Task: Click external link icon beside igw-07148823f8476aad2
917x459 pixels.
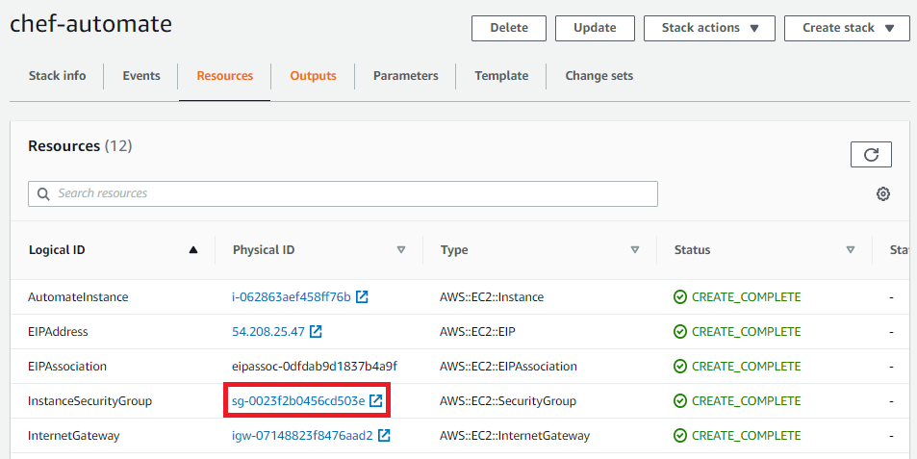Action: pyautogui.click(x=384, y=436)
